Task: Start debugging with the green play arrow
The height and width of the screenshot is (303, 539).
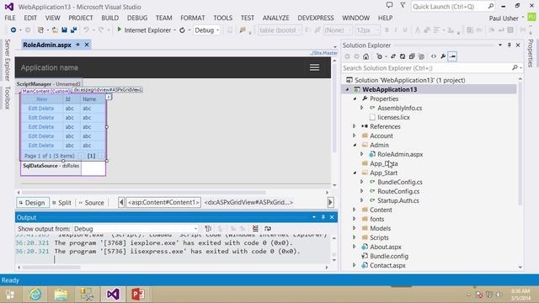Action: pyautogui.click(x=120, y=29)
